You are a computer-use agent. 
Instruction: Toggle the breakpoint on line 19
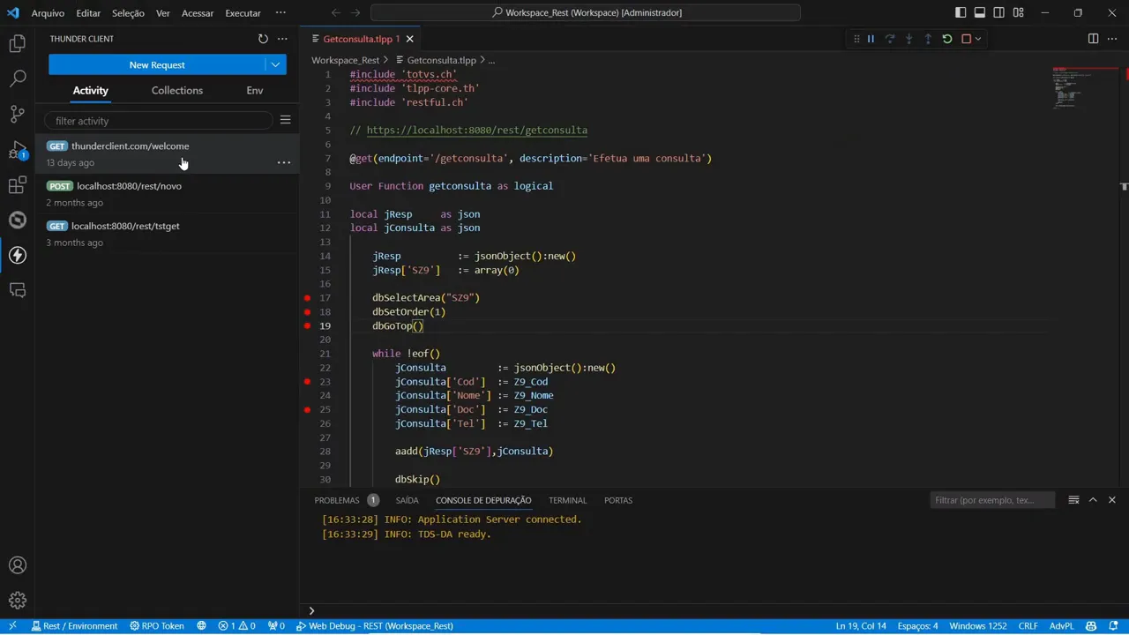307,325
